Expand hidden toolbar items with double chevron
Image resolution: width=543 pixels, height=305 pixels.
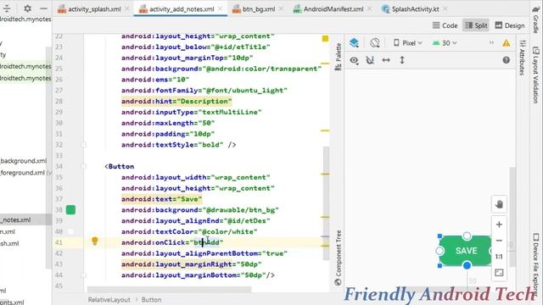click(491, 43)
